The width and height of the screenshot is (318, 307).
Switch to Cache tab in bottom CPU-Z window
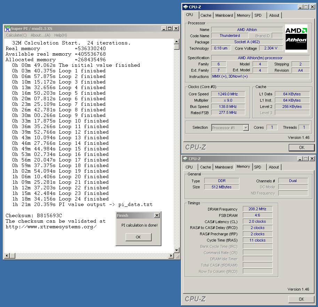[205, 167]
